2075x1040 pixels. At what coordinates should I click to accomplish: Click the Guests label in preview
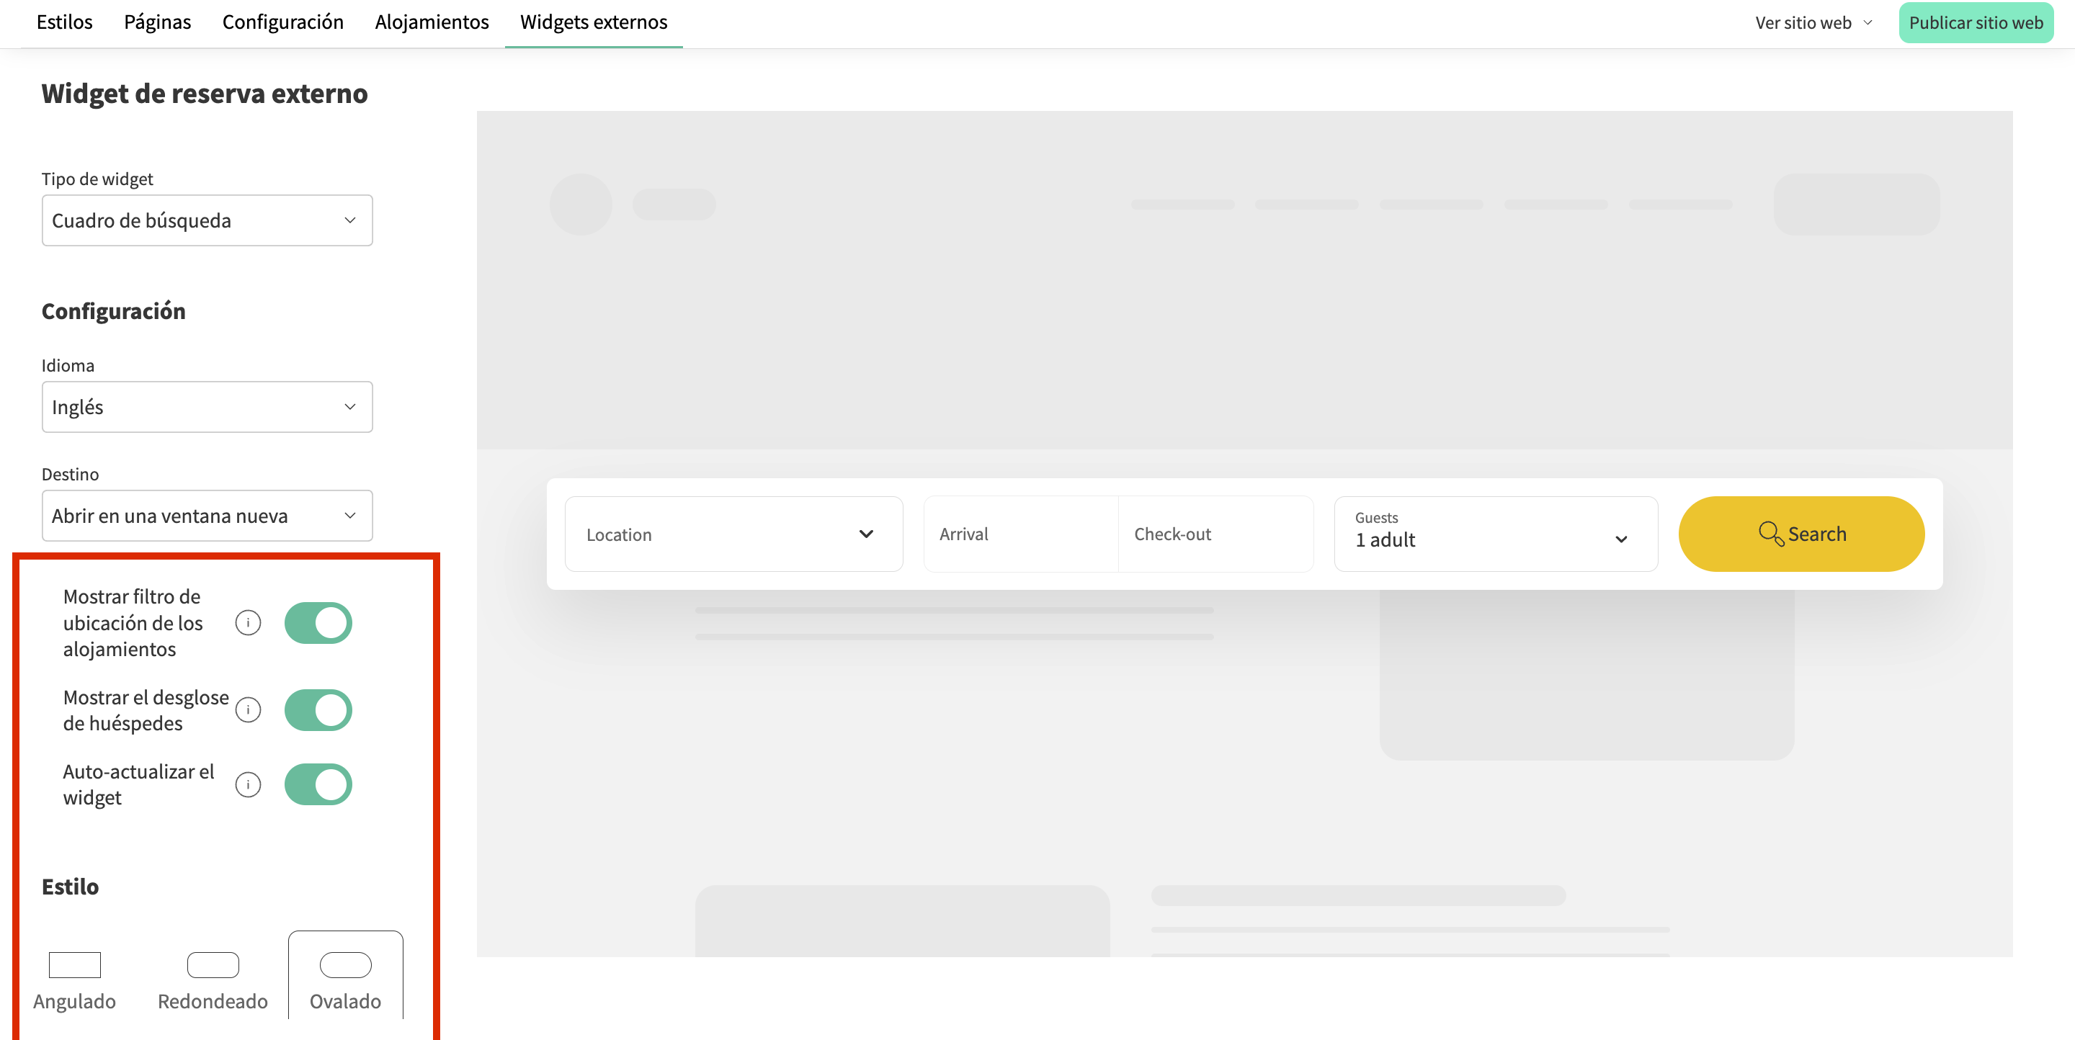[x=1377, y=518]
